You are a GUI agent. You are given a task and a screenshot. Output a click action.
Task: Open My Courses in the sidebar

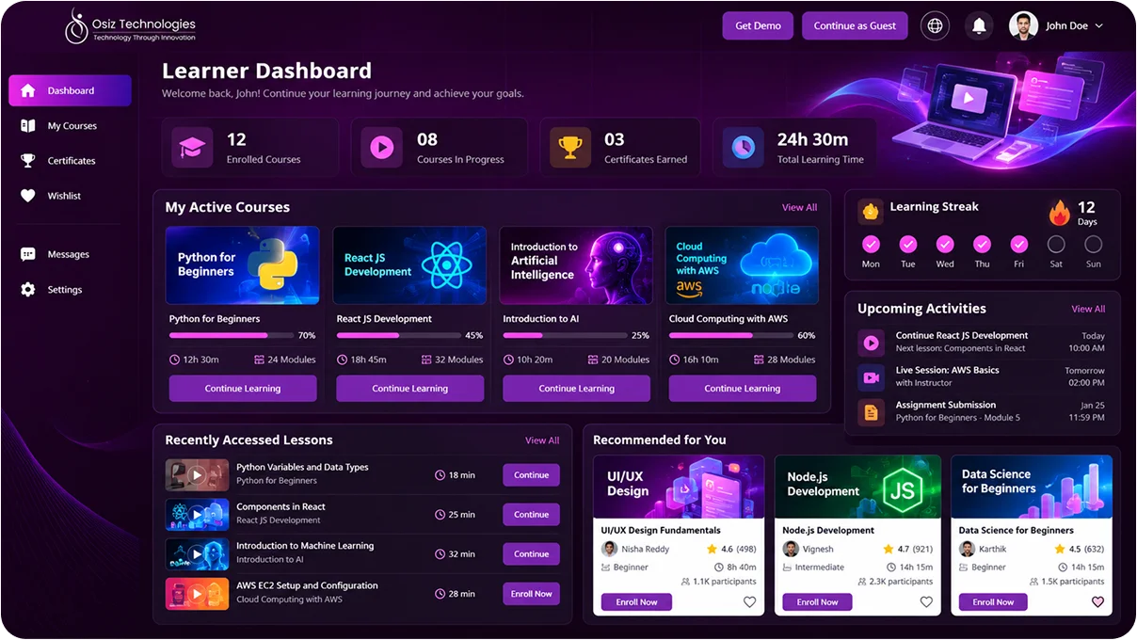click(70, 126)
